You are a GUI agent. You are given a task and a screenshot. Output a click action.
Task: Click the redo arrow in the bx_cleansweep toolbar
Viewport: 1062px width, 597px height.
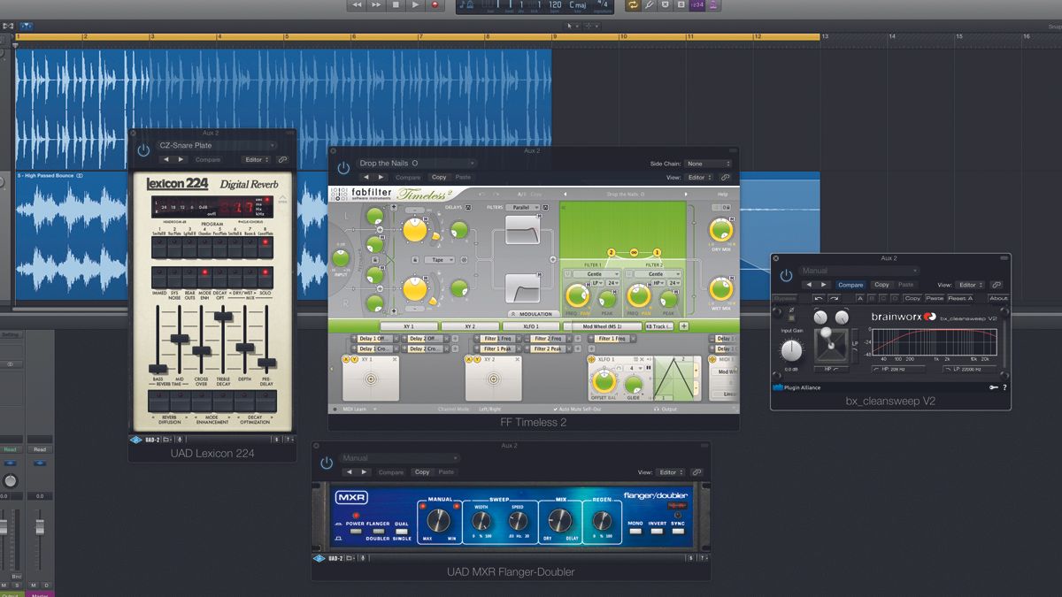pyautogui.click(x=834, y=298)
